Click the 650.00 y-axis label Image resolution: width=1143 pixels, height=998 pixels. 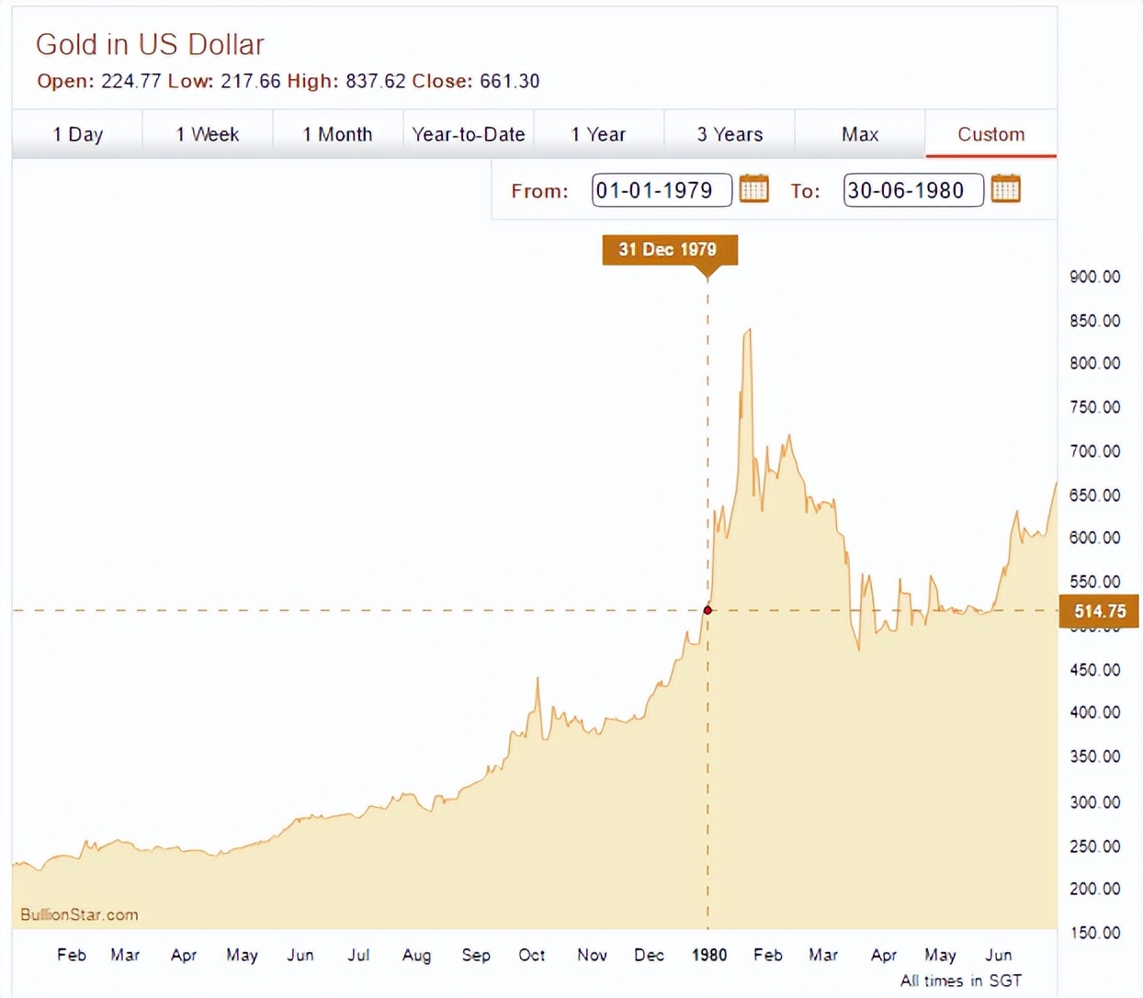pos(1094,495)
